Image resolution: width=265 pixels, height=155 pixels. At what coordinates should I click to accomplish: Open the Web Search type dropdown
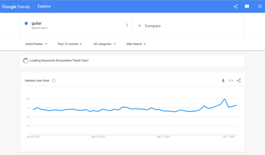pos(136,44)
